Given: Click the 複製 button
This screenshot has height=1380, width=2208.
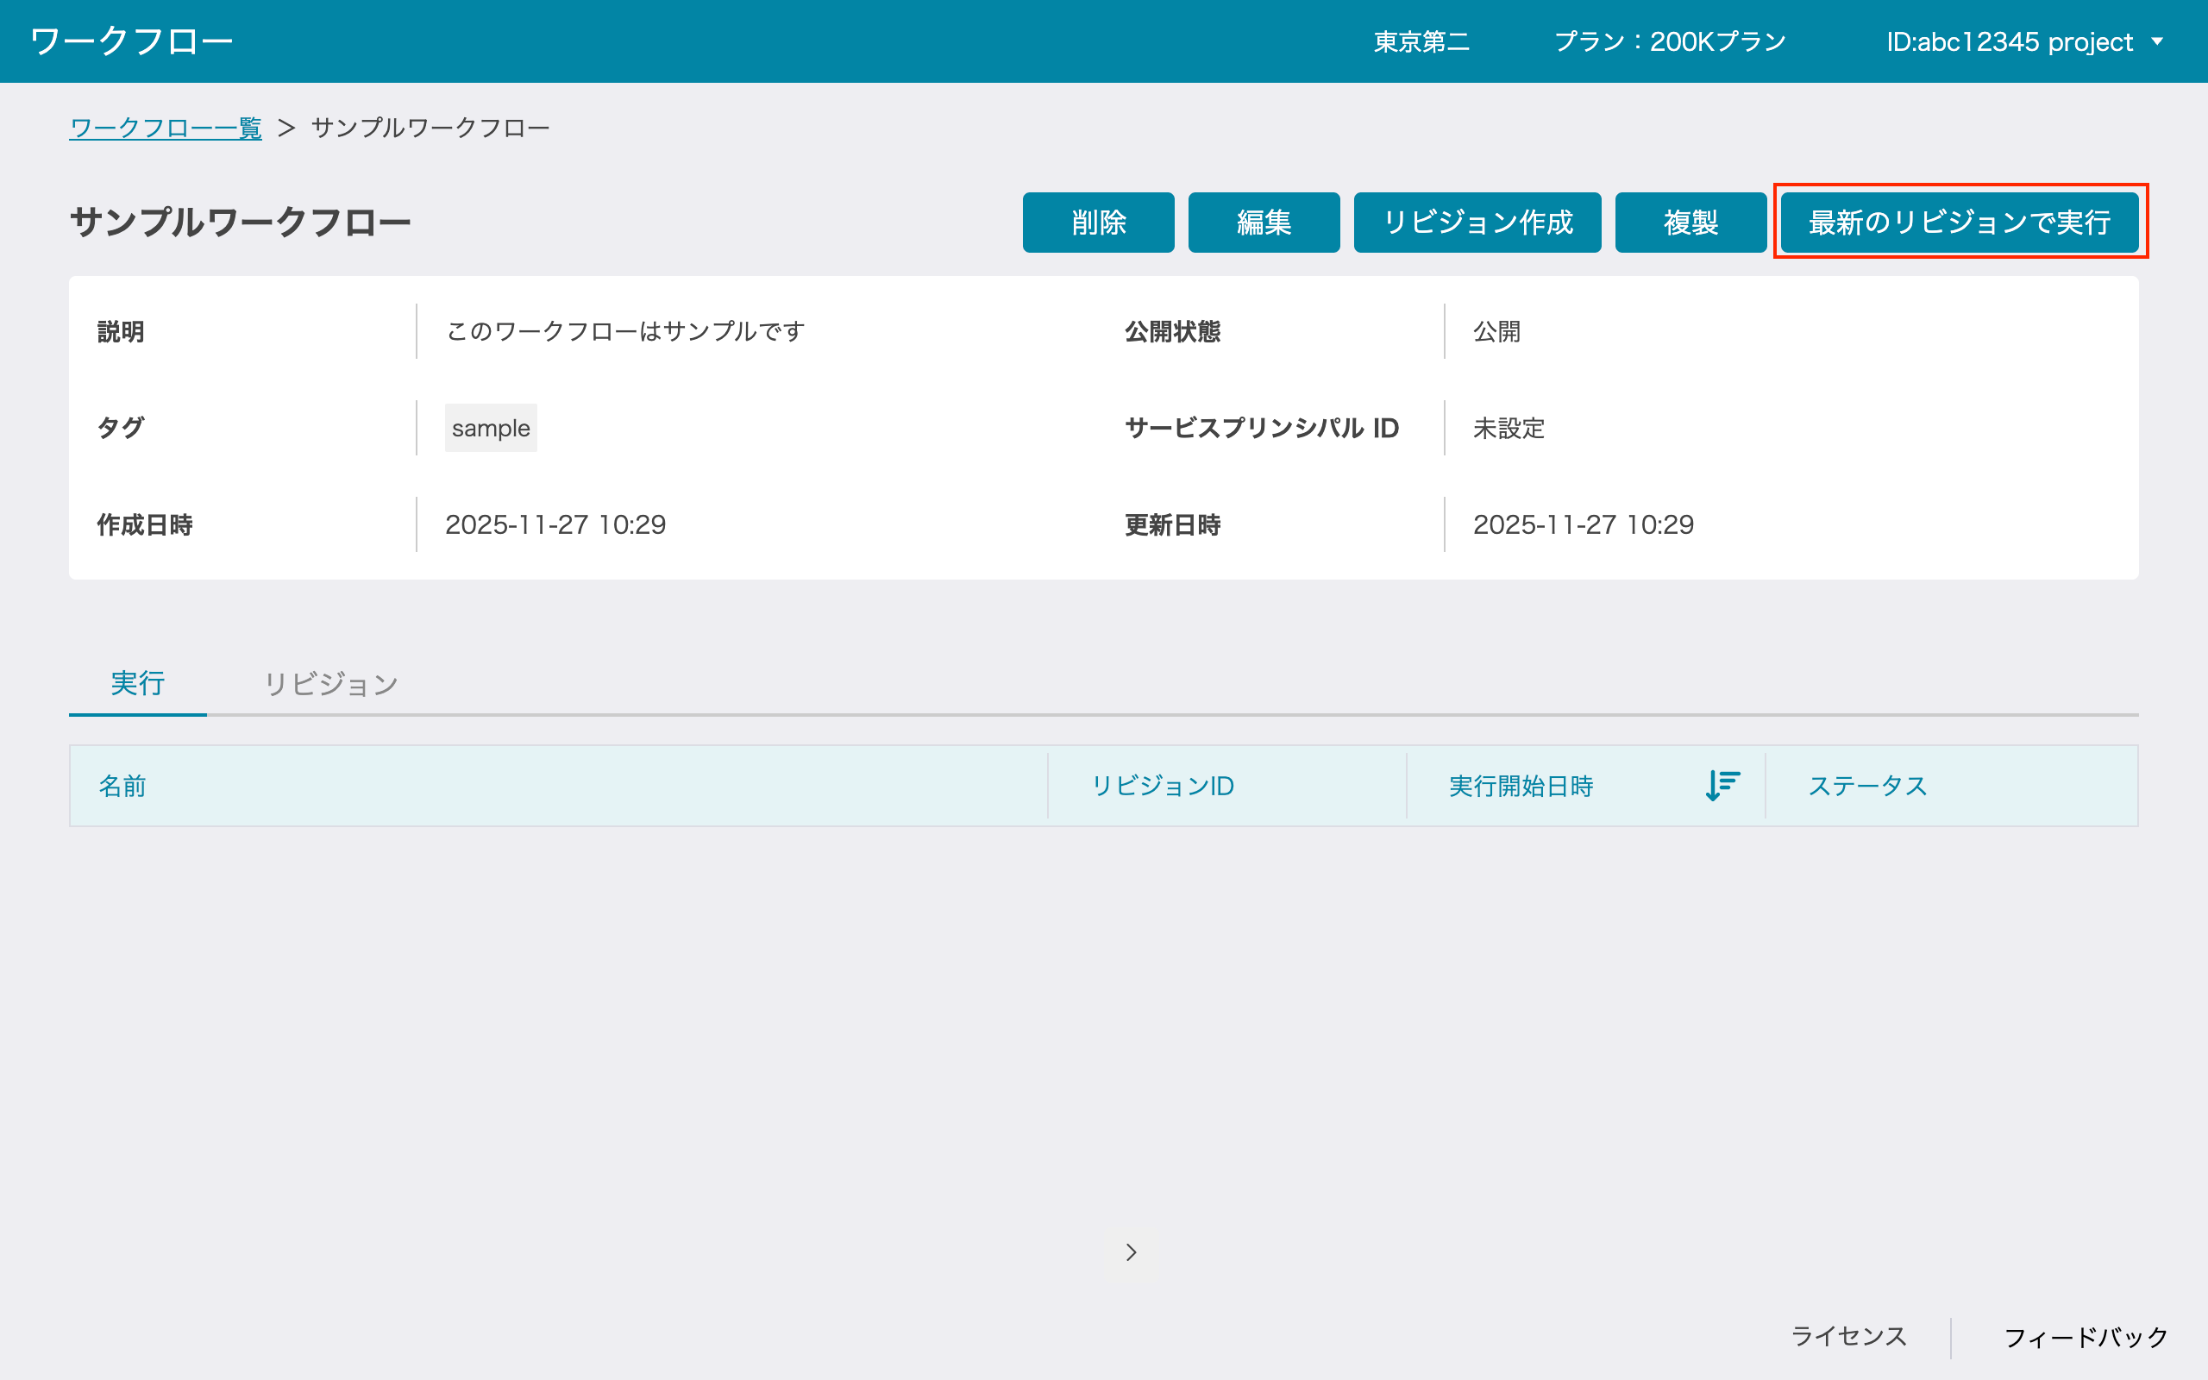Looking at the screenshot, I should 1690,222.
